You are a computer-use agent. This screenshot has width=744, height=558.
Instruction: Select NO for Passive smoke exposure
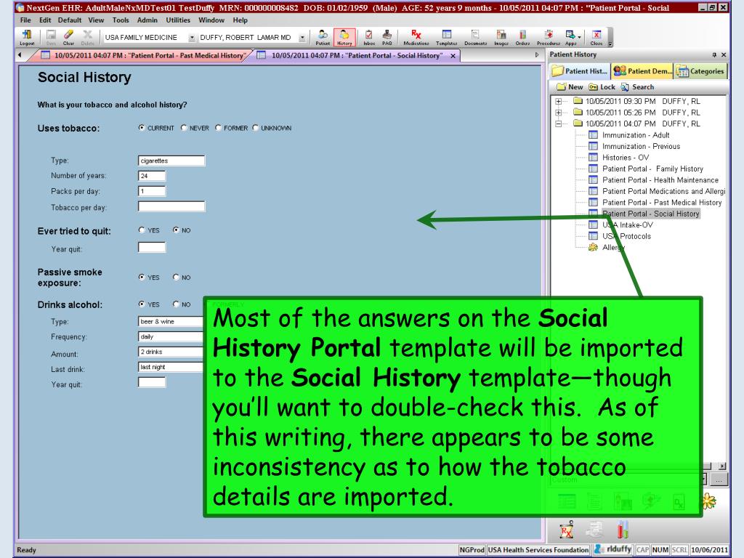coord(176,277)
